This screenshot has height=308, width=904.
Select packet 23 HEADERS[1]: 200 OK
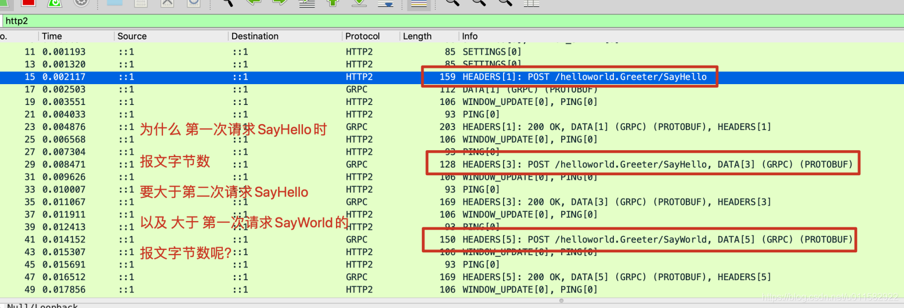[x=452, y=127]
